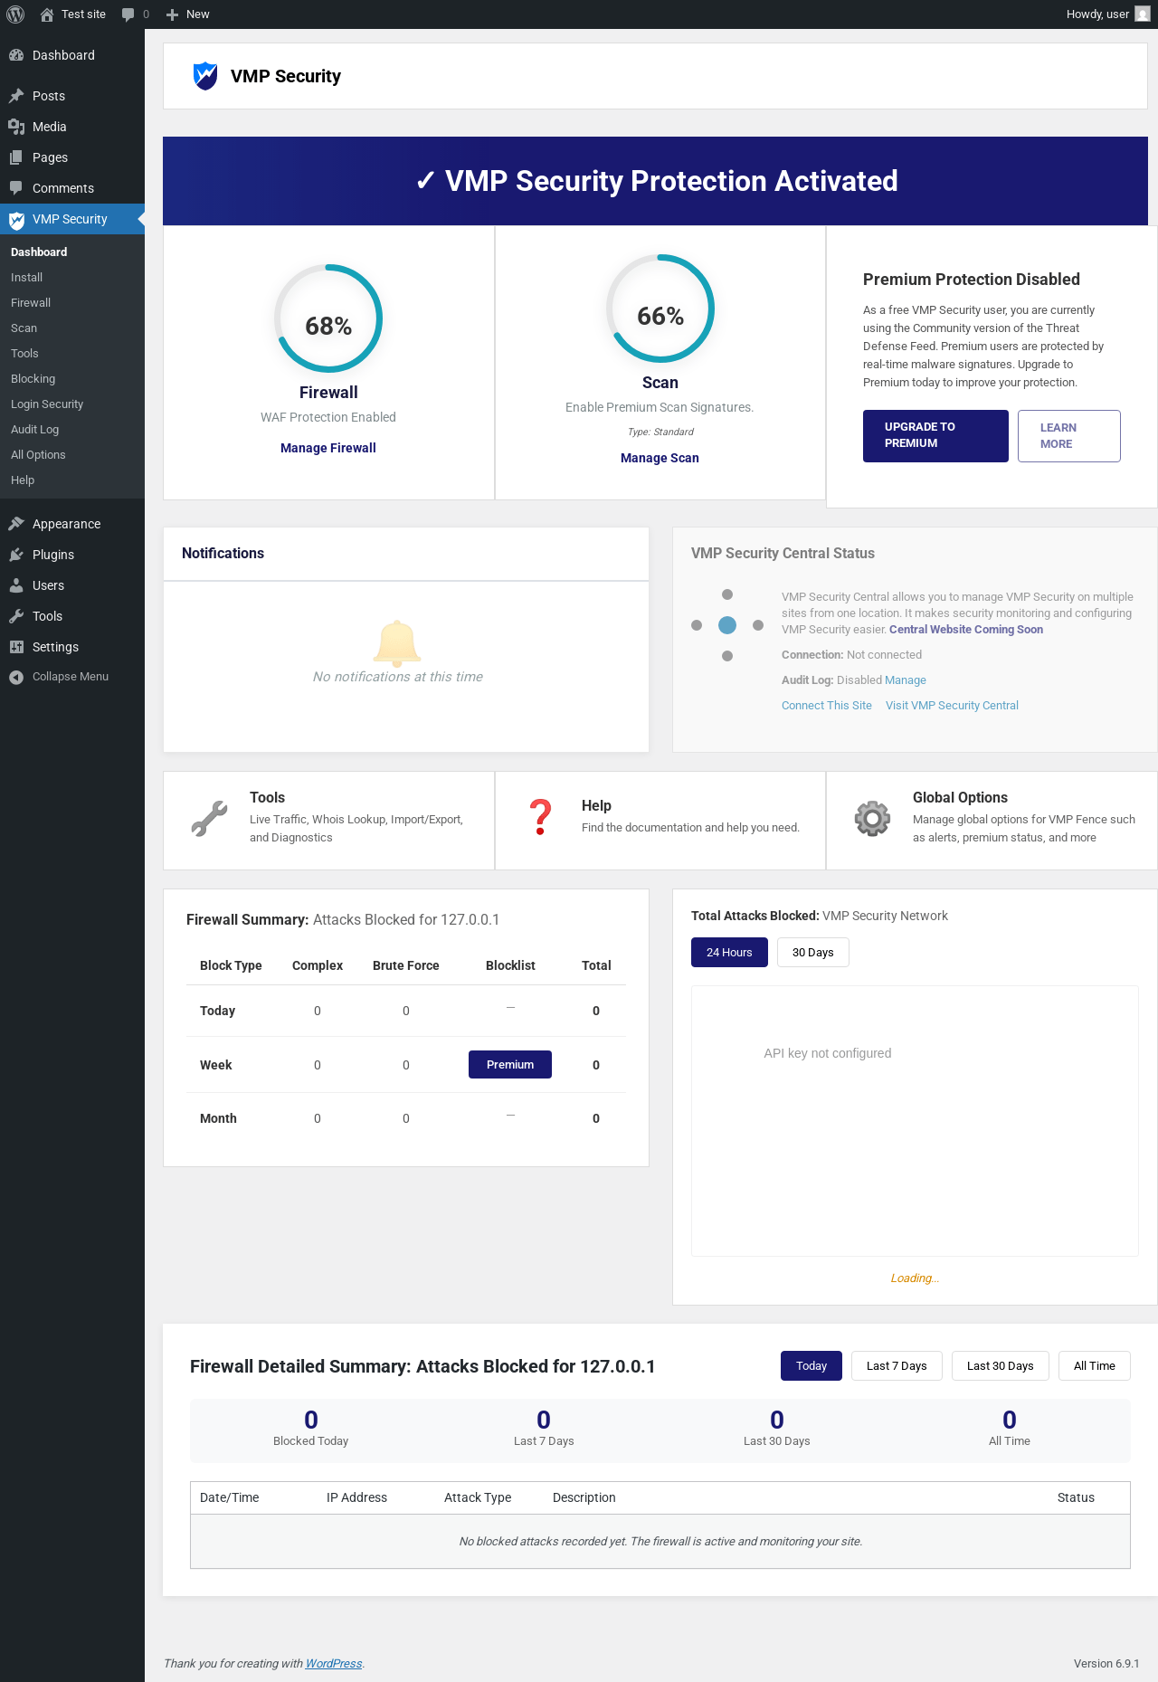Select the Today filter in Detailed Summary
Viewport: 1158px width, 1682px height.
pos(812,1366)
